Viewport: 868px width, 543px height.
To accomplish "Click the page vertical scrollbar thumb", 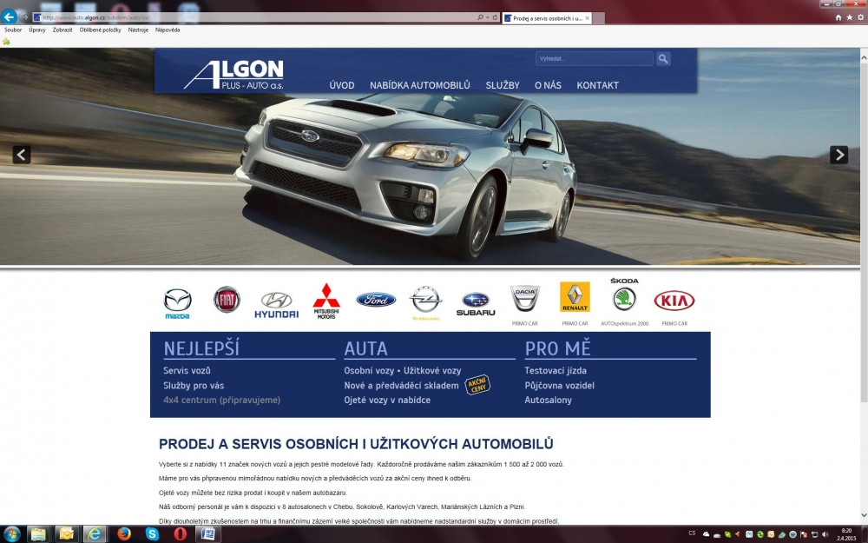I will click(863, 233).
